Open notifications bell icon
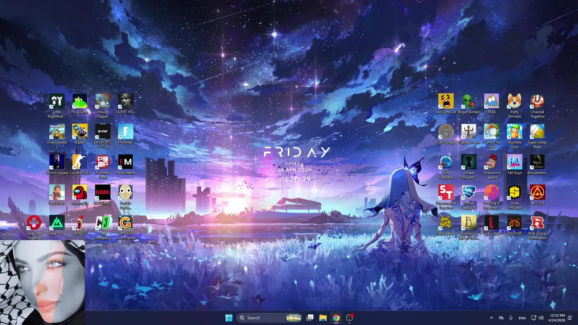This screenshot has height=325, width=578. 570,318
